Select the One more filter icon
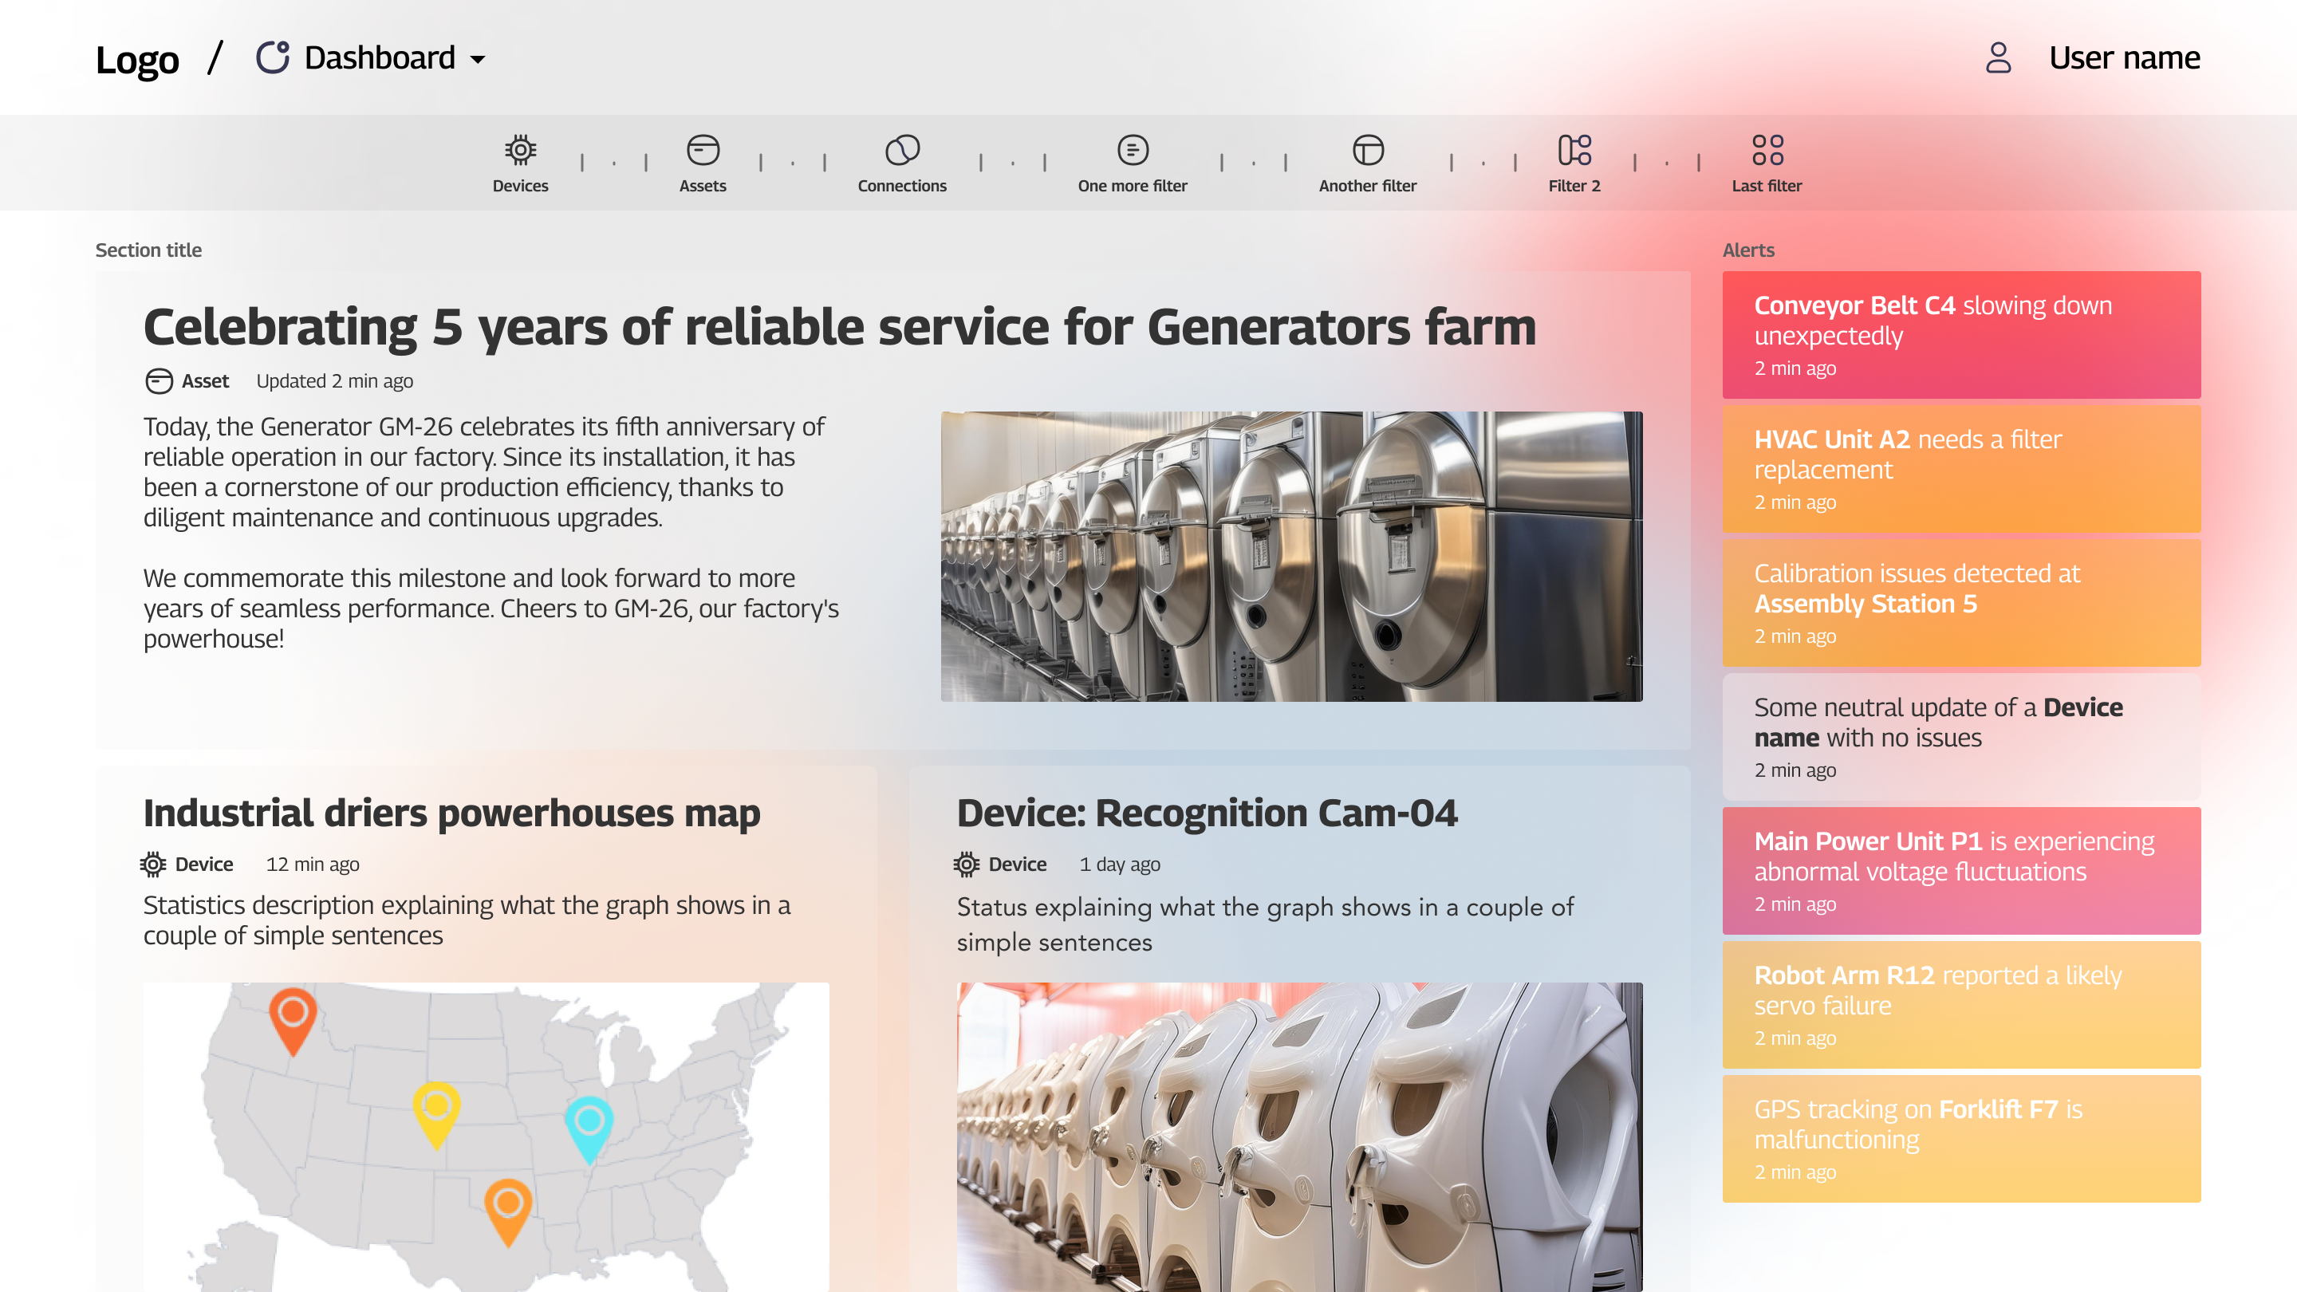The height and width of the screenshot is (1292, 2297). [x=1133, y=150]
